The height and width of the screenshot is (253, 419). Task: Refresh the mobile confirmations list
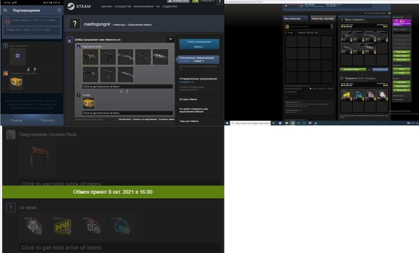pos(59,10)
